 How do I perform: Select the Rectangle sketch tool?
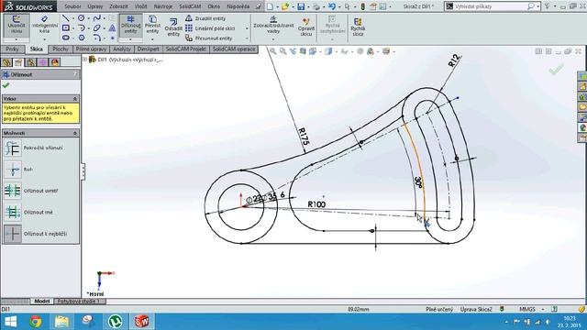(x=65, y=28)
